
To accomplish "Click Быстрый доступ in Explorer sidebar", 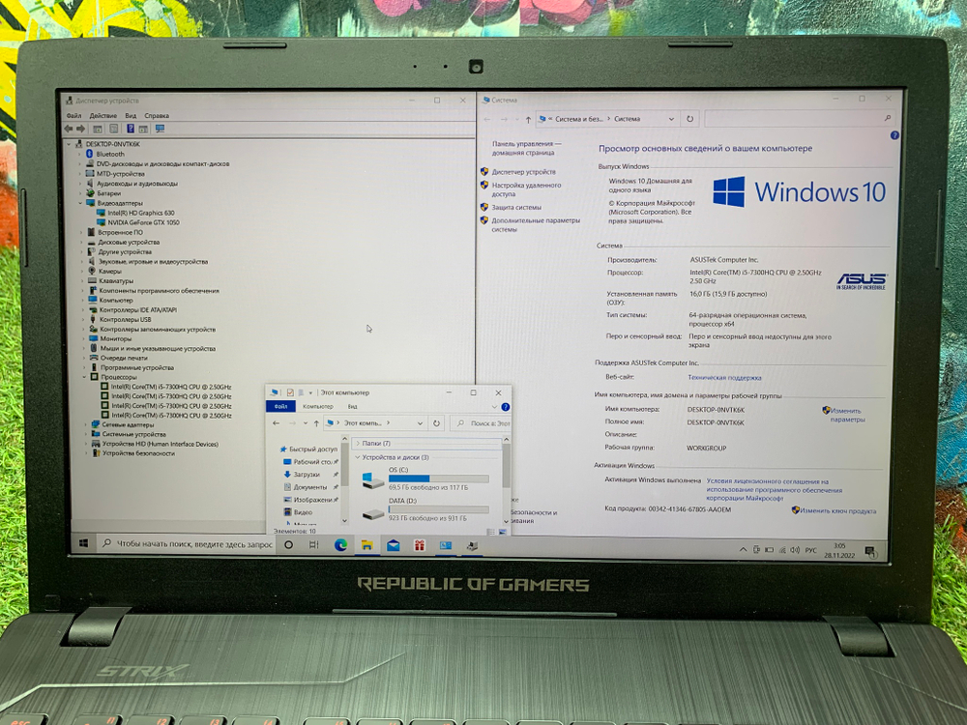I will click(x=312, y=449).
